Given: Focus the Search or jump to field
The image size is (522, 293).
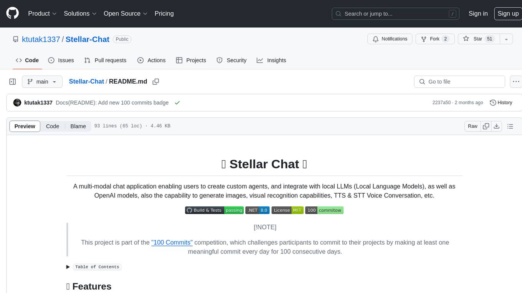Looking at the screenshot, I should (396, 14).
